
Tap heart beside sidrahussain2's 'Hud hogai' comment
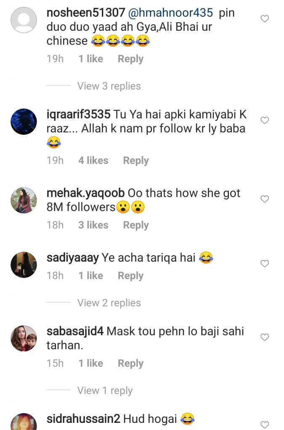click(265, 424)
